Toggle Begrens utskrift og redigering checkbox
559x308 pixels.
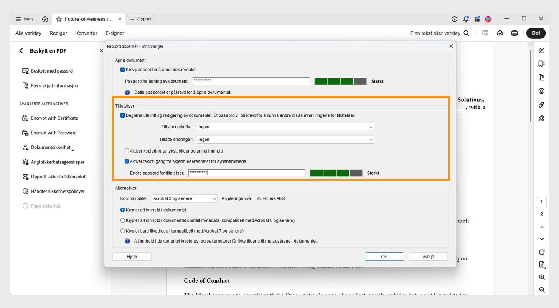(122, 115)
